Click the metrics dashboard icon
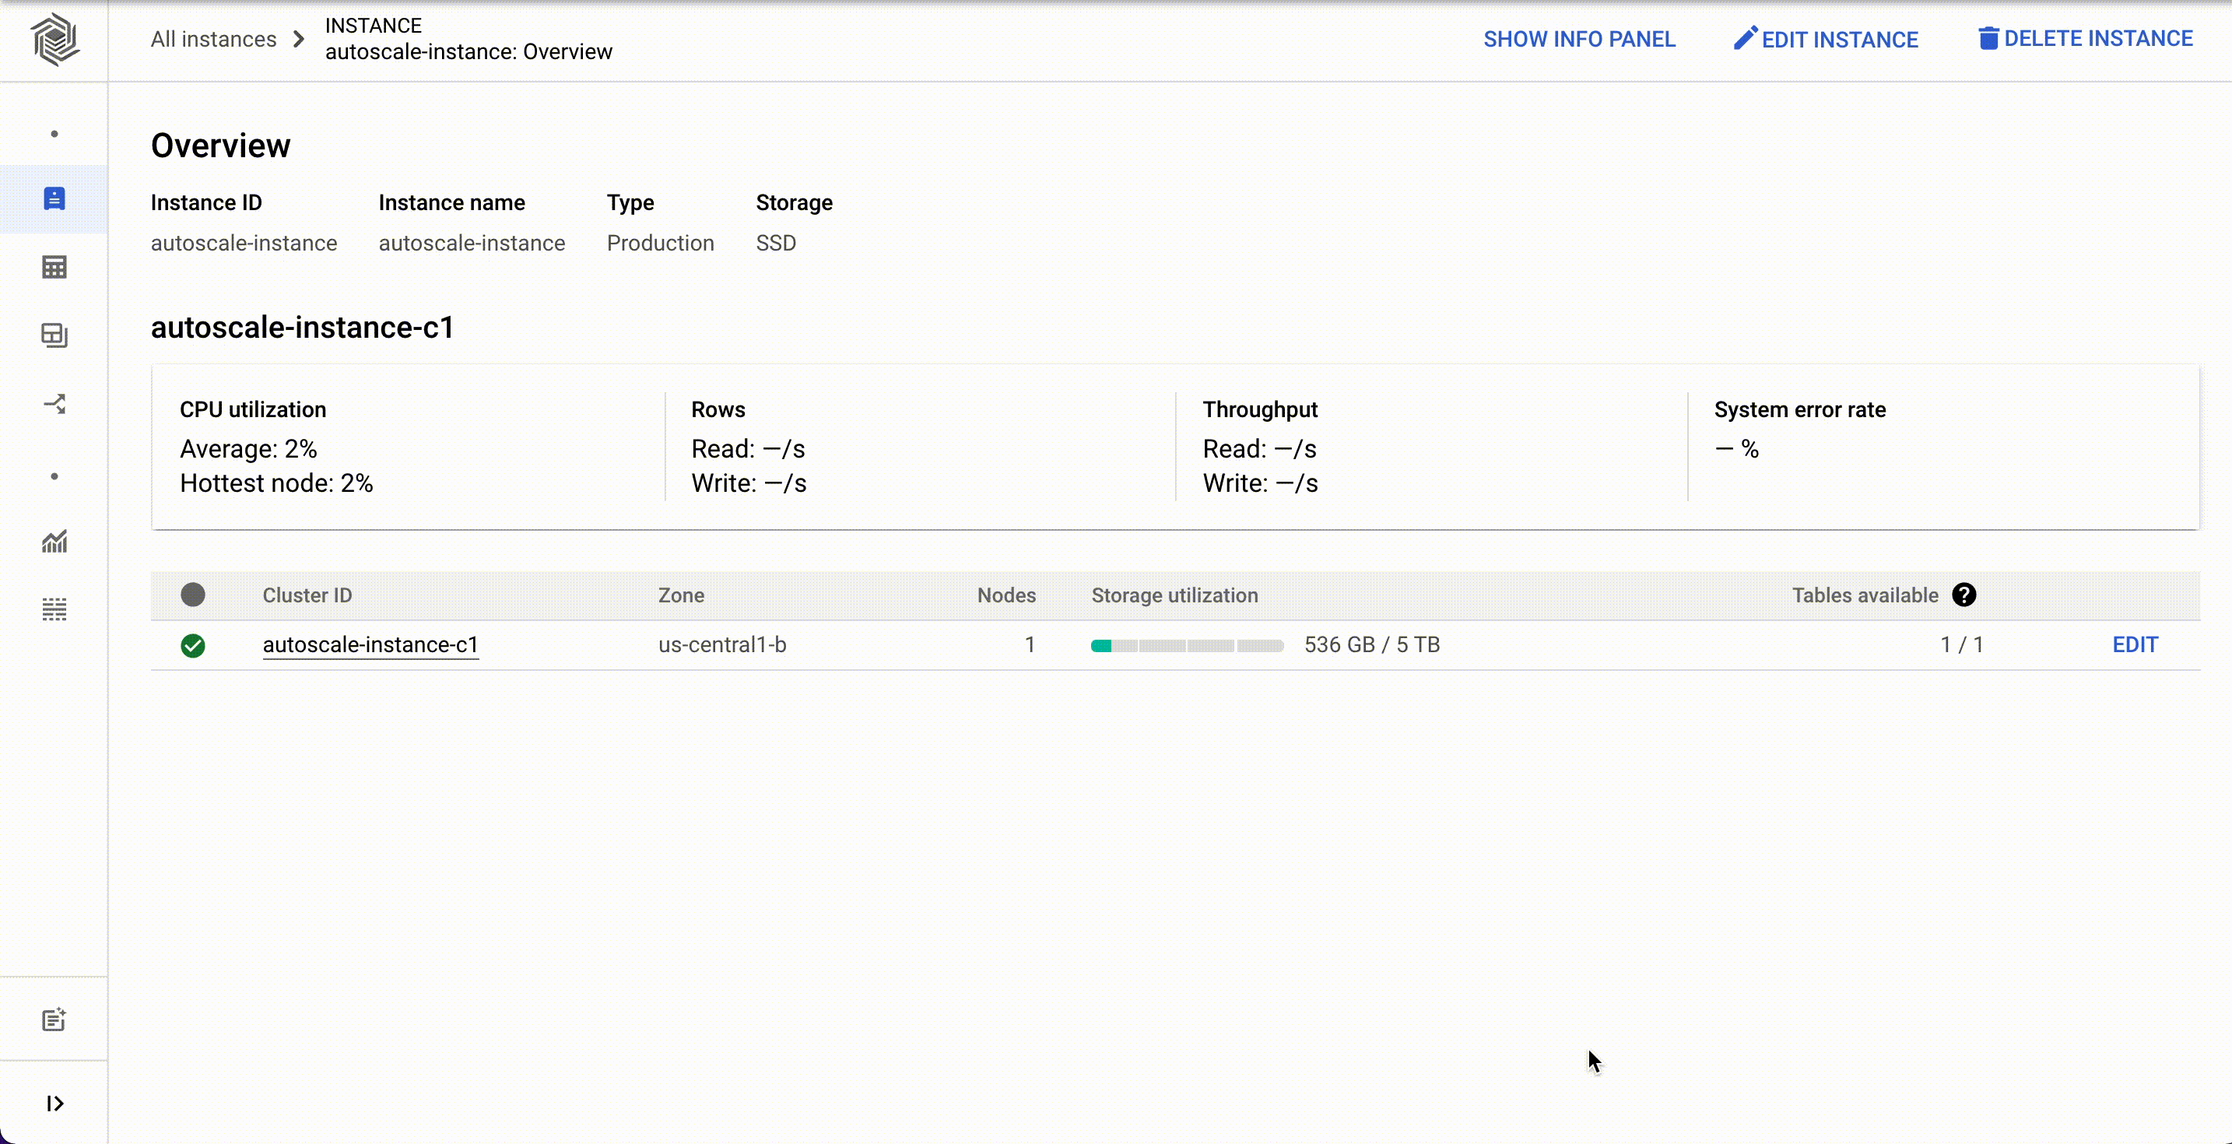Image resolution: width=2232 pixels, height=1144 pixels. [x=54, y=542]
